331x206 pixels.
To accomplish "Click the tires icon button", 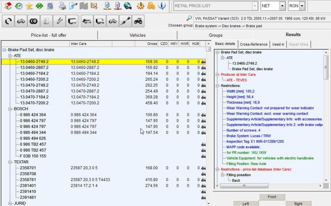I will point(34,21).
